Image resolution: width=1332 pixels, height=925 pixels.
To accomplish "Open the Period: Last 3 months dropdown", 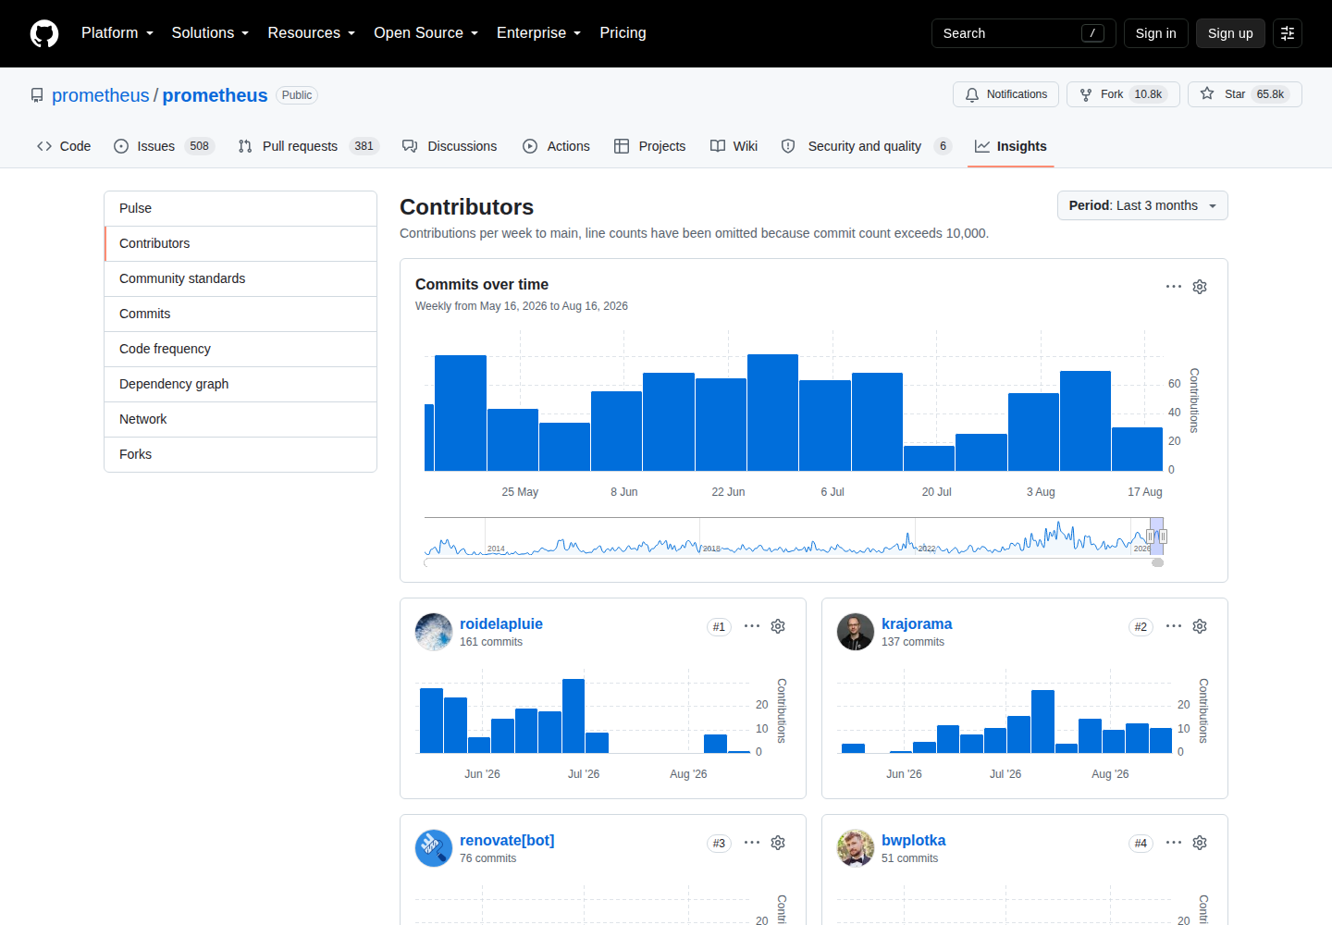I will [x=1142, y=205].
